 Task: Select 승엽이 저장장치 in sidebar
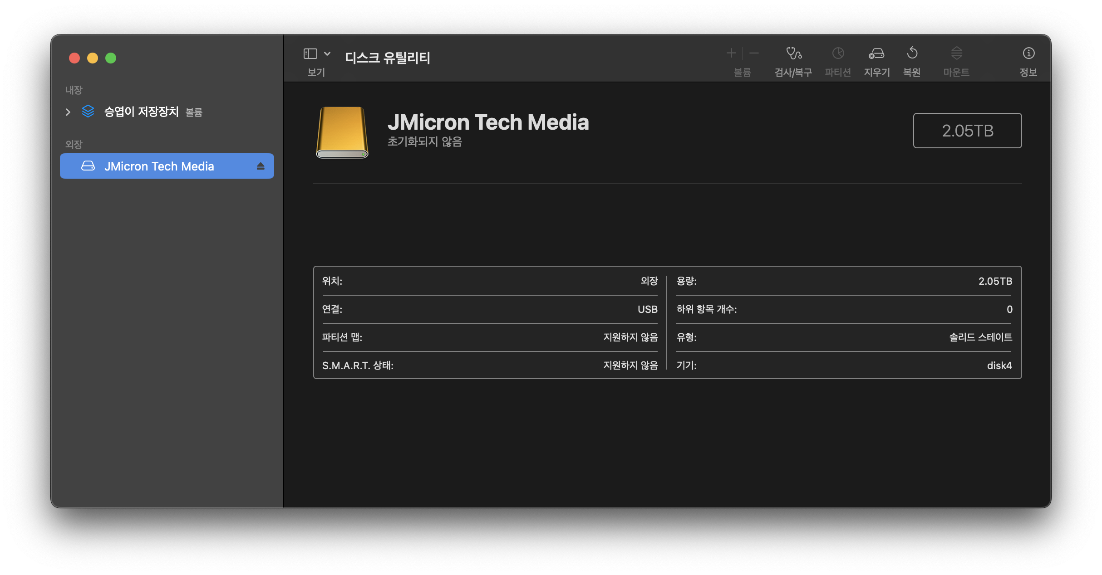click(141, 112)
